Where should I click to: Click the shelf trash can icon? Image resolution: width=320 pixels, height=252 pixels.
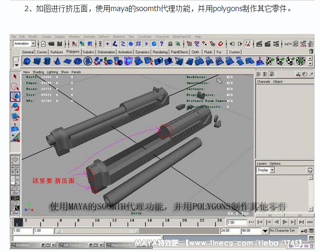pos(311,51)
